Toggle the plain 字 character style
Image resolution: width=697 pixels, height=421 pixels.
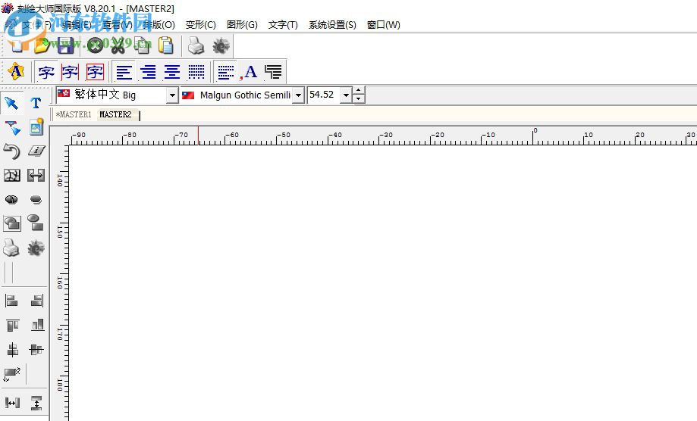(46, 72)
